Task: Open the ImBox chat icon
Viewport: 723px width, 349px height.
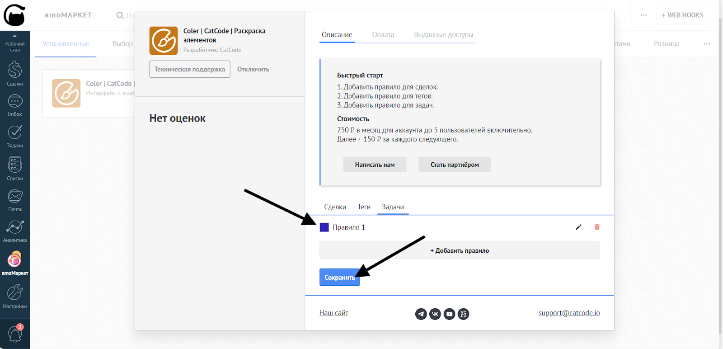Action: 15,104
